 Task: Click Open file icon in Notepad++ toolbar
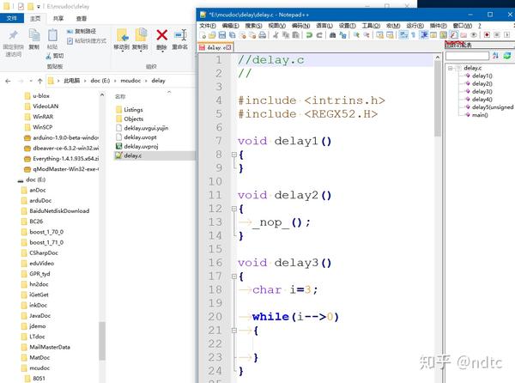click(212, 35)
